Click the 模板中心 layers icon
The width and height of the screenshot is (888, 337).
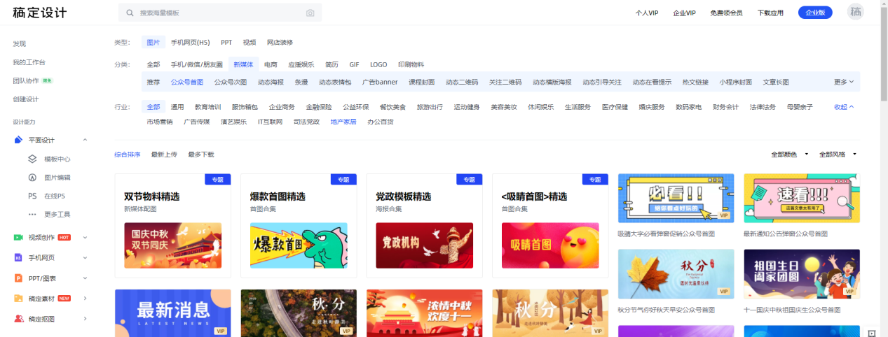tap(32, 159)
